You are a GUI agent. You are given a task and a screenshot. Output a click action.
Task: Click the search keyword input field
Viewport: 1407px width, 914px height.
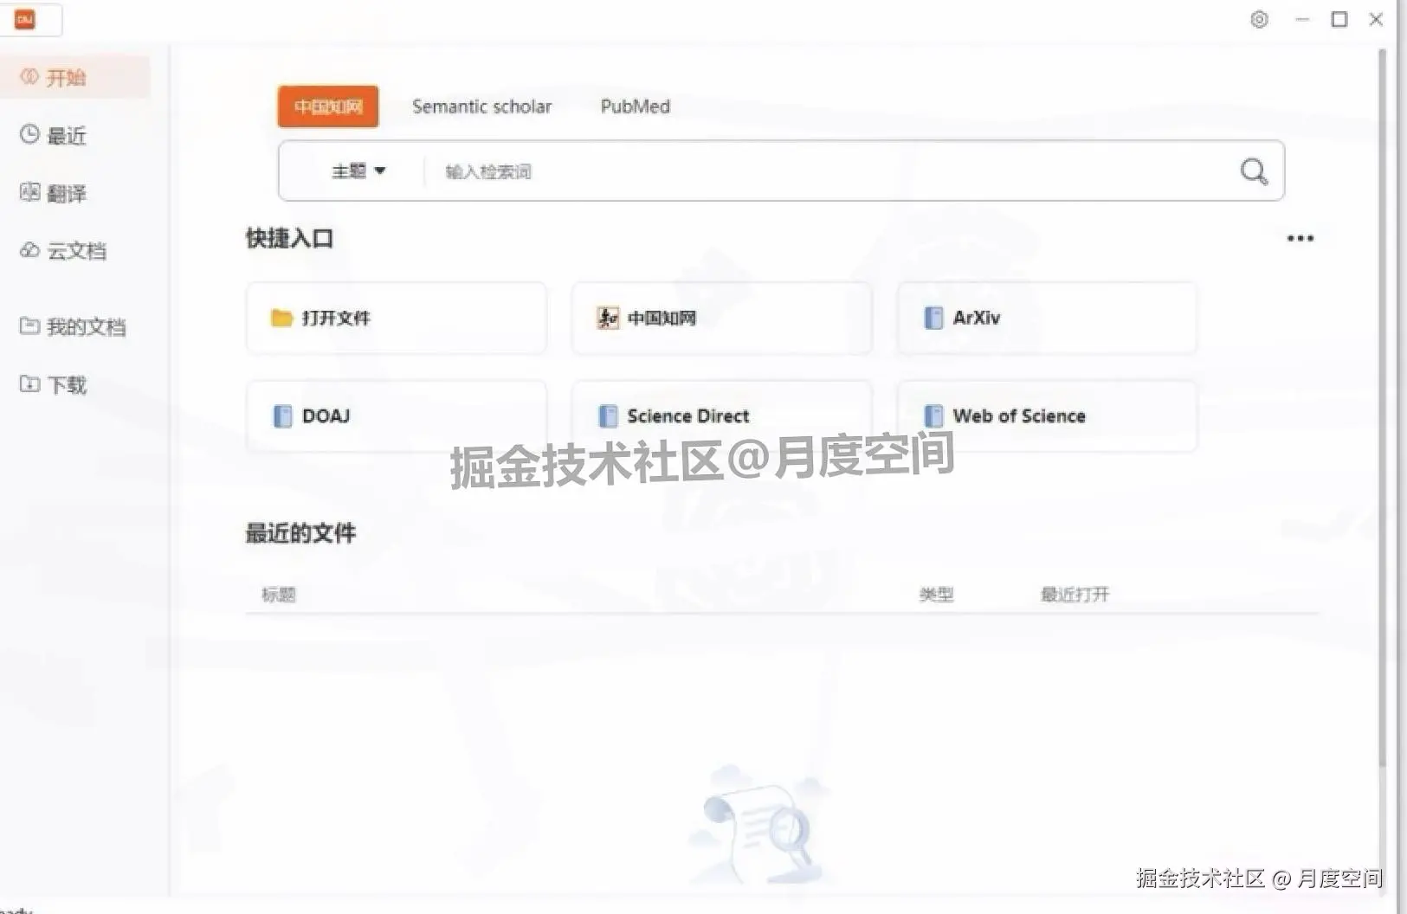(x=779, y=171)
